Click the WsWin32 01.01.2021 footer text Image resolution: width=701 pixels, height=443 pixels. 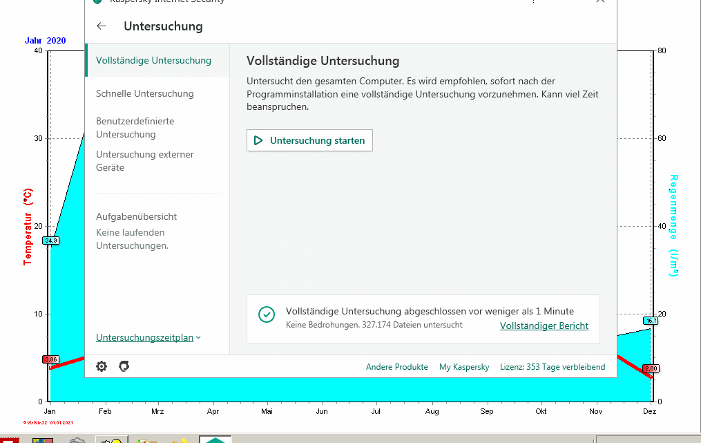[x=48, y=422]
